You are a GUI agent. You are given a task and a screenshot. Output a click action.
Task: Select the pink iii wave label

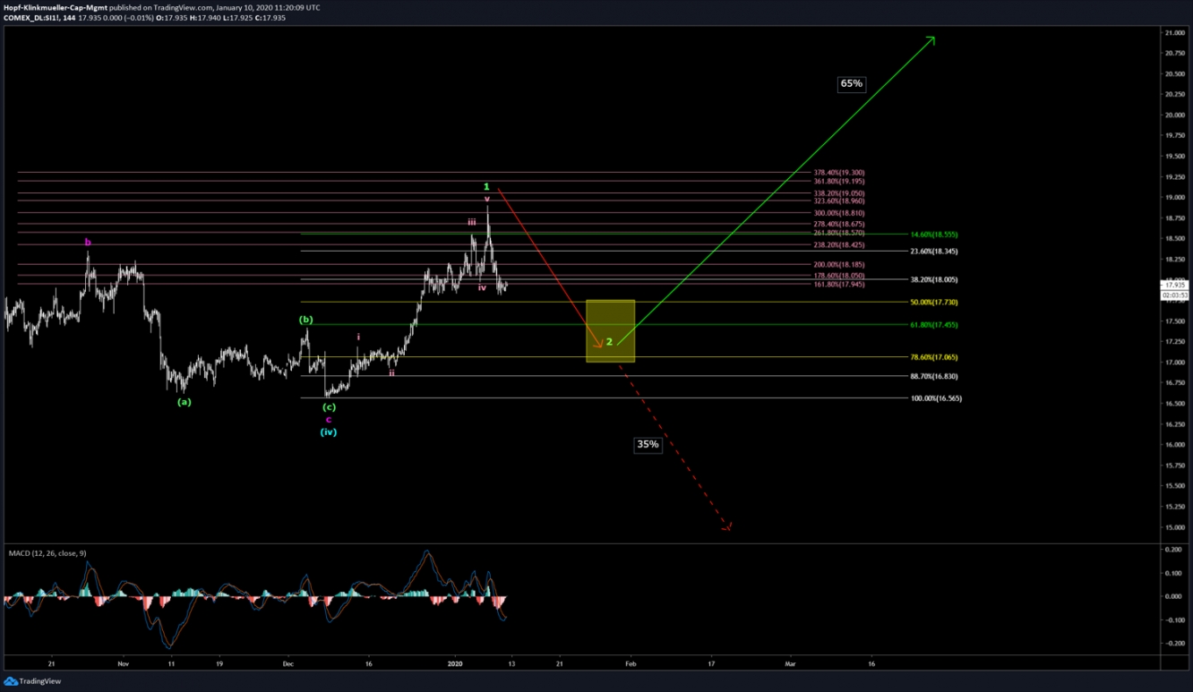471,221
